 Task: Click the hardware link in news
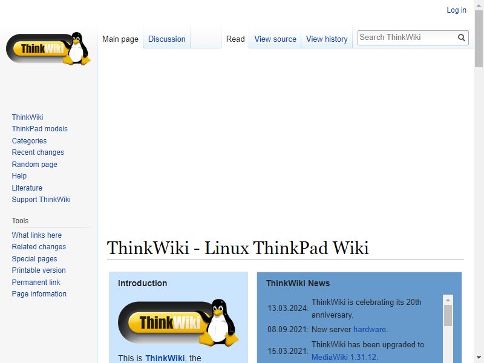coord(370,330)
